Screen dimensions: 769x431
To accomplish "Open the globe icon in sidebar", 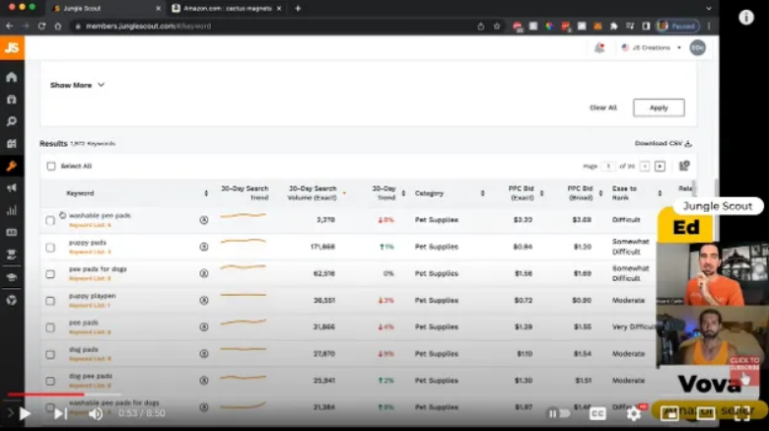I will point(12,300).
